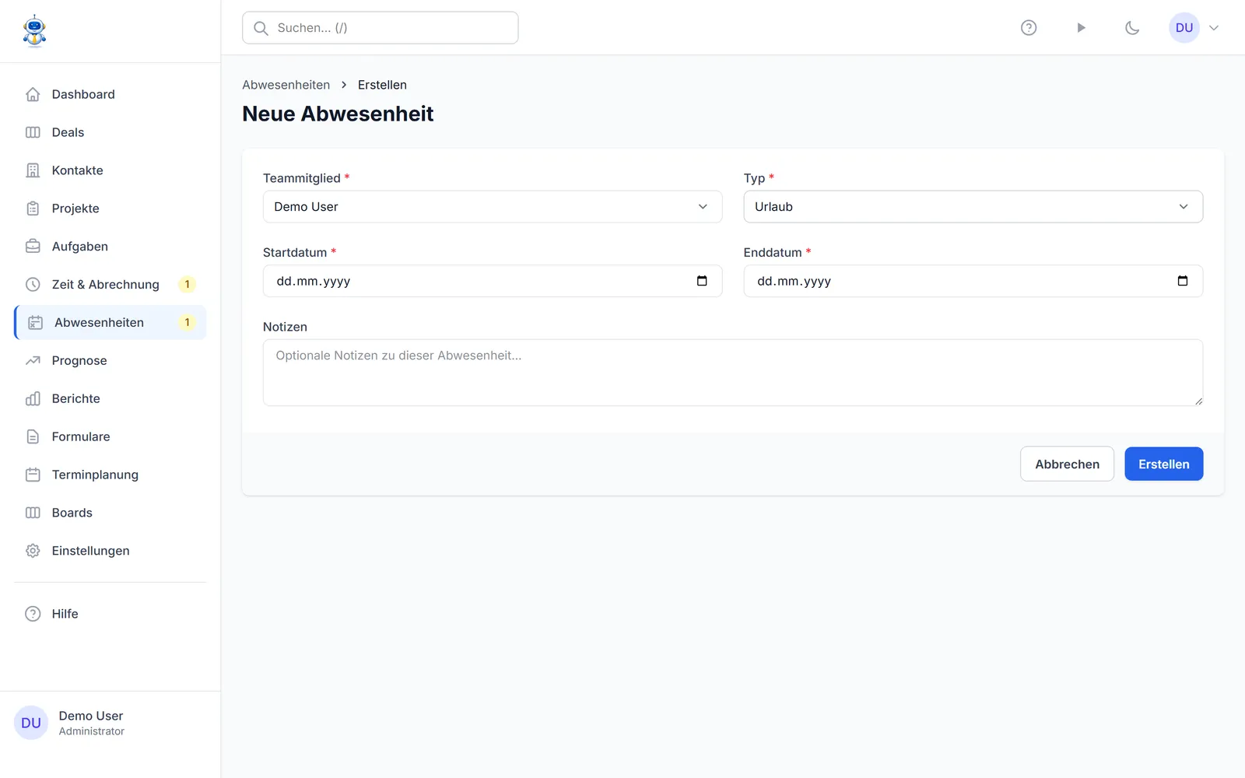Click the robot logo in sidebar

pos(34,31)
